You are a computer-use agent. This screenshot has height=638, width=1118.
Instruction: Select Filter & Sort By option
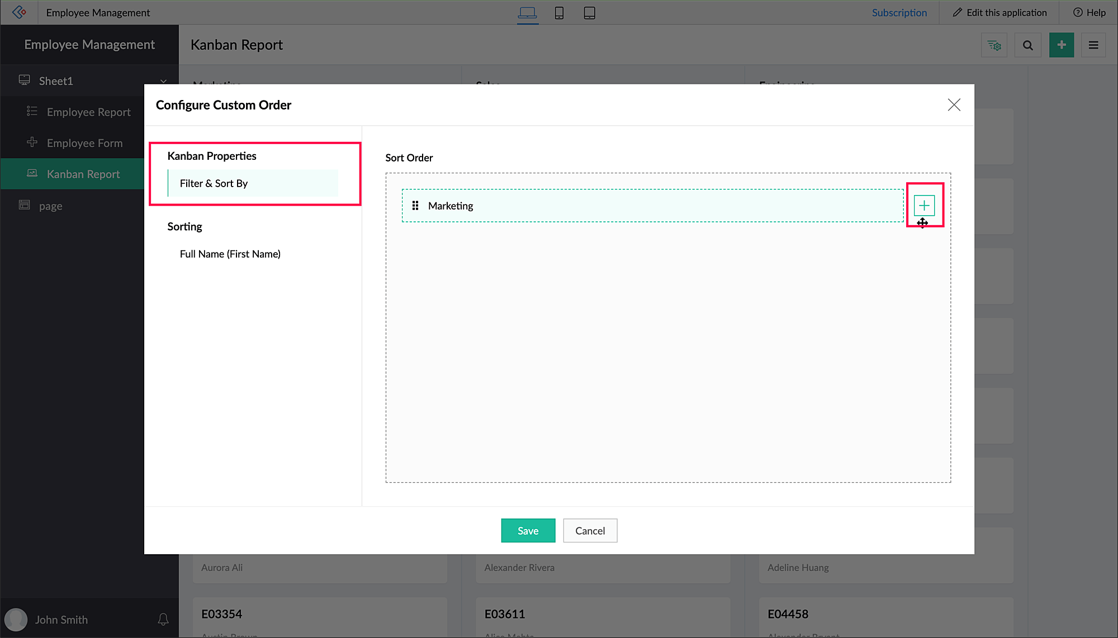click(214, 183)
